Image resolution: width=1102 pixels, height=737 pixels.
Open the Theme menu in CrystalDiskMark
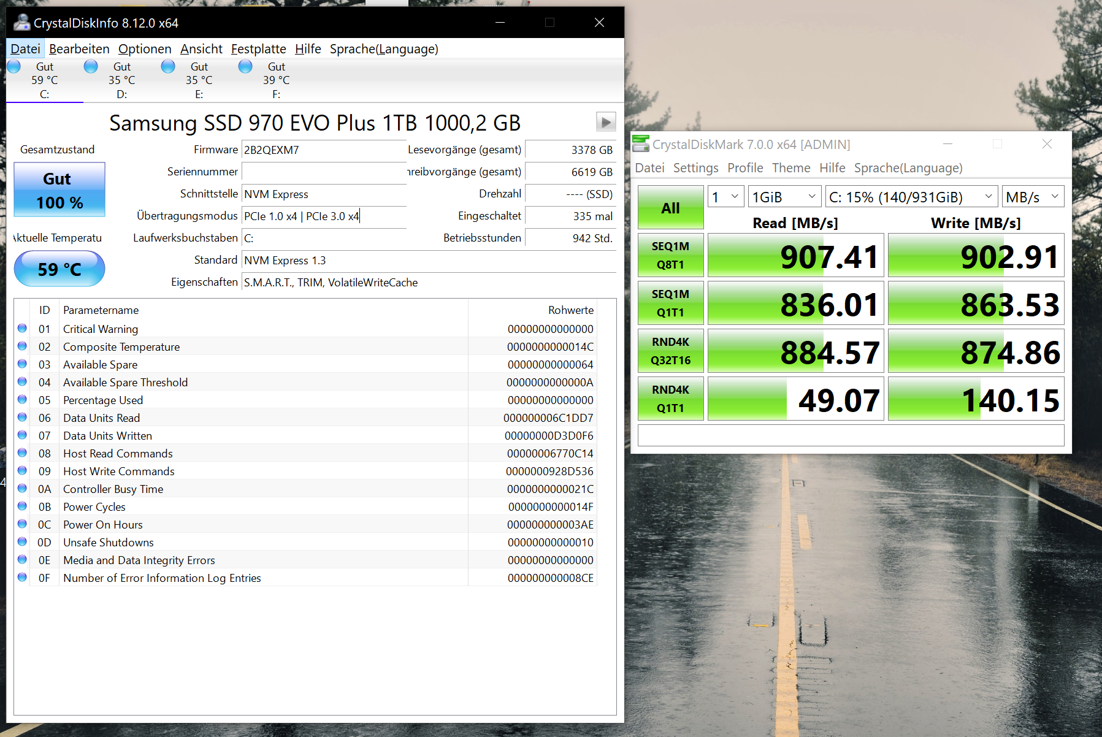click(791, 167)
